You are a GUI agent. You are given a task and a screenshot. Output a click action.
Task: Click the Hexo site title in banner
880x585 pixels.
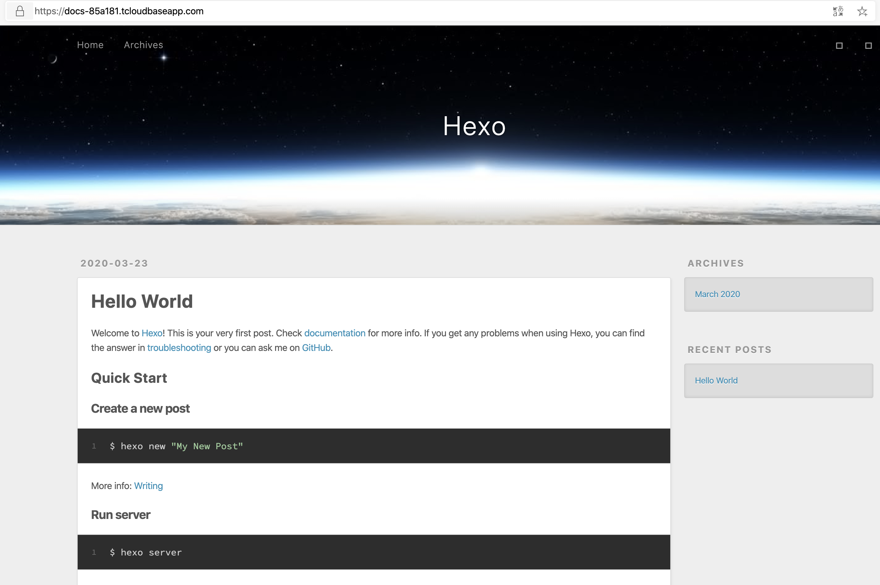coord(474,126)
